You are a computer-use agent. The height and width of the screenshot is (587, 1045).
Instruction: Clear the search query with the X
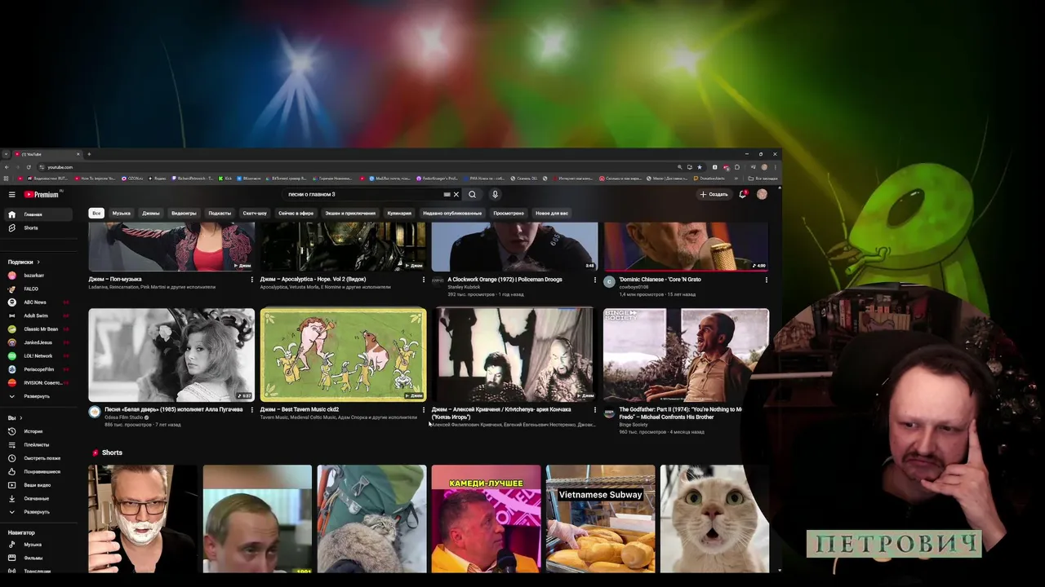click(x=456, y=194)
